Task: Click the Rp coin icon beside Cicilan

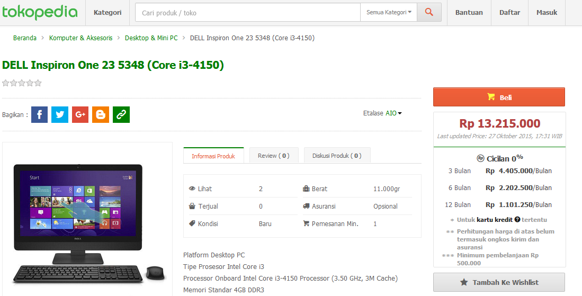Action: 481,159
